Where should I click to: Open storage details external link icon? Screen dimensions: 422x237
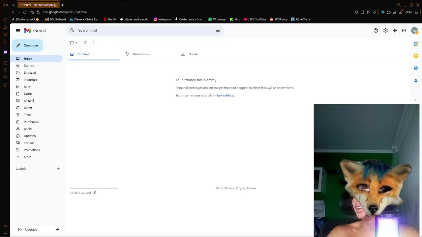[x=94, y=193]
